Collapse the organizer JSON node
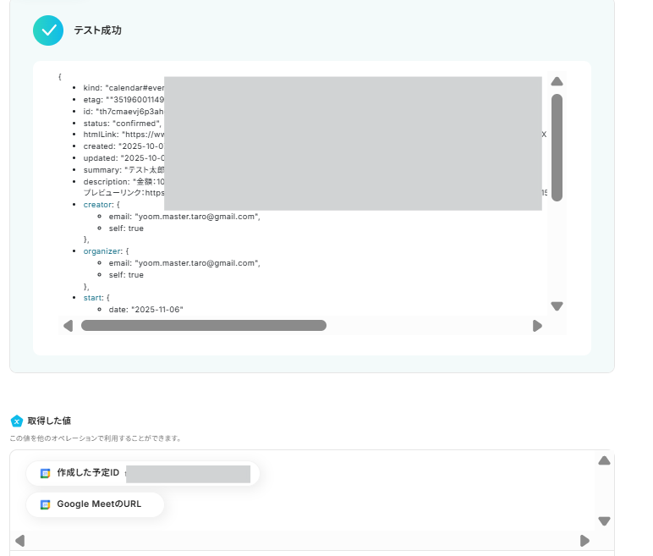 coord(103,251)
